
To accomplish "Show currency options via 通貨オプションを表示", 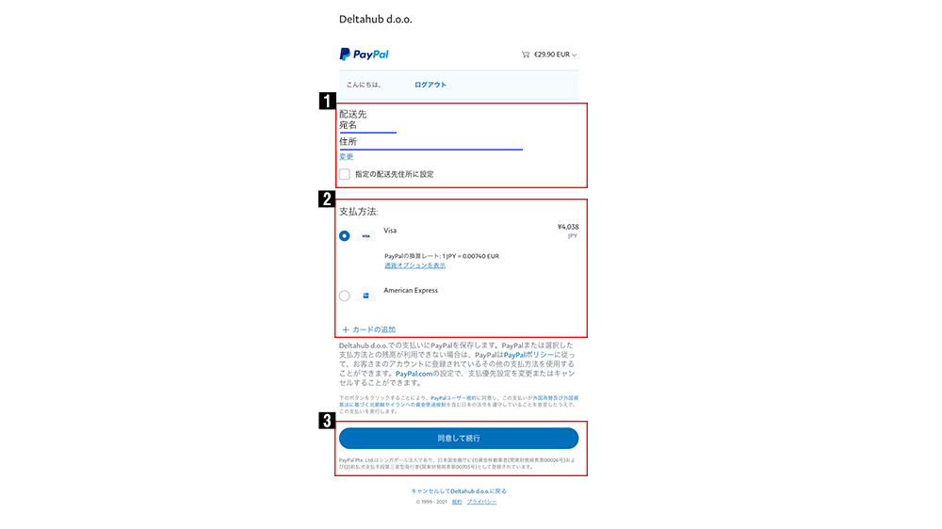I will click(415, 265).
